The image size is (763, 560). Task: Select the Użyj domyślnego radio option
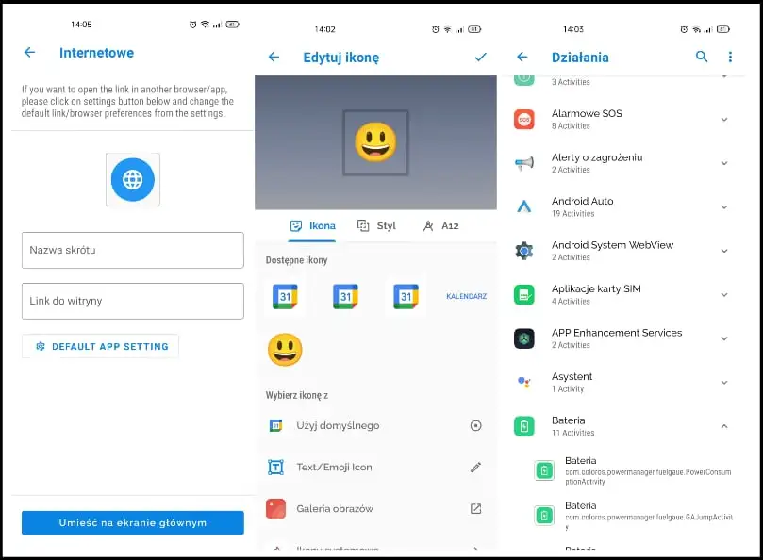pyautogui.click(x=475, y=425)
